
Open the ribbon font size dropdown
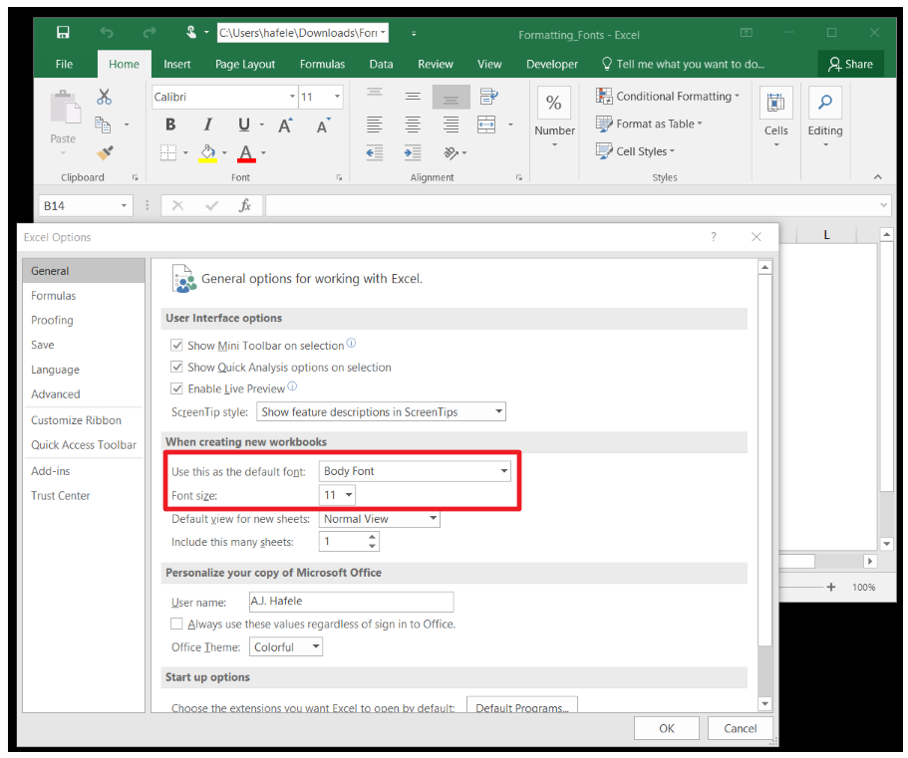coord(337,97)
